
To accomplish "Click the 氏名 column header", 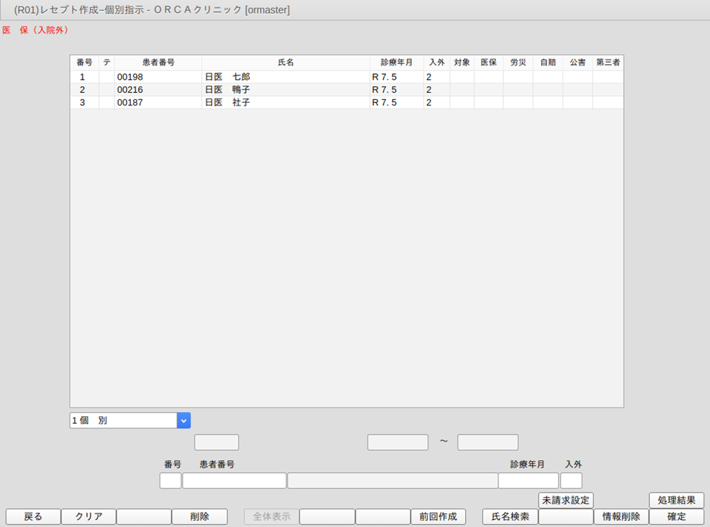I will pyautogui.click(x=285, y=63).
